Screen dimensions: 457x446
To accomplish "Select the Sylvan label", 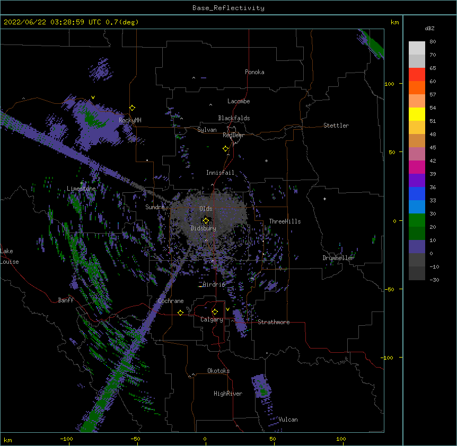I will coord(207,130).
